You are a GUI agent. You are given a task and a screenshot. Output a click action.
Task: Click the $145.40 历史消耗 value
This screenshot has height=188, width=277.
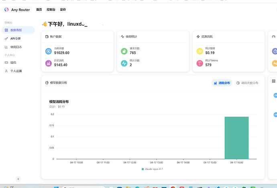click(61, 65)
